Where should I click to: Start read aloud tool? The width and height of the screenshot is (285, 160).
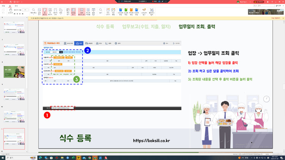tap(144, 12)
